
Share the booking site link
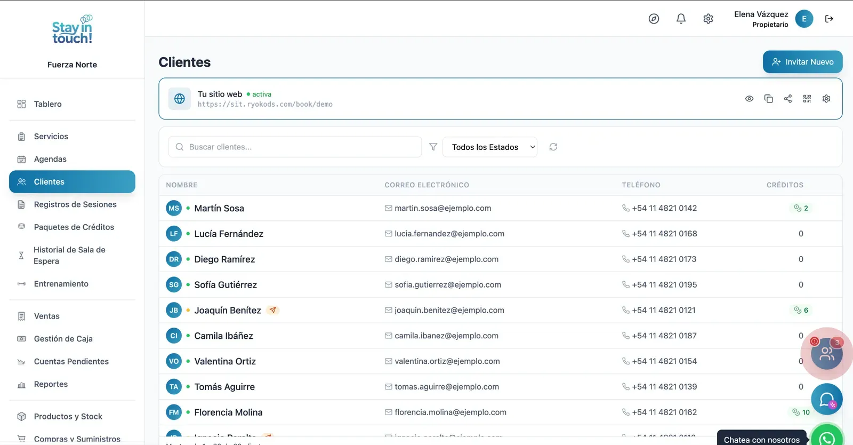[x=787, y=99]
